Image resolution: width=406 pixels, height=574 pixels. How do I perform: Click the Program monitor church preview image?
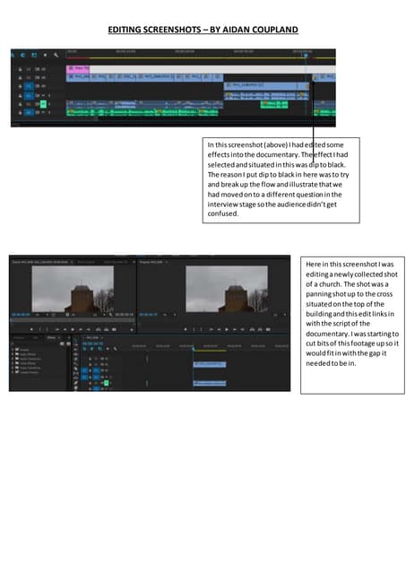click(227, 289)
